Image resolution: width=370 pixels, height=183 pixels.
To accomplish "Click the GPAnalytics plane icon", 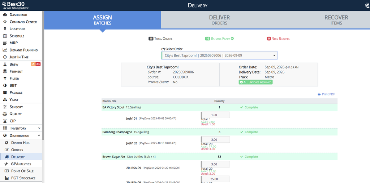I will click(x=7, y=164).
